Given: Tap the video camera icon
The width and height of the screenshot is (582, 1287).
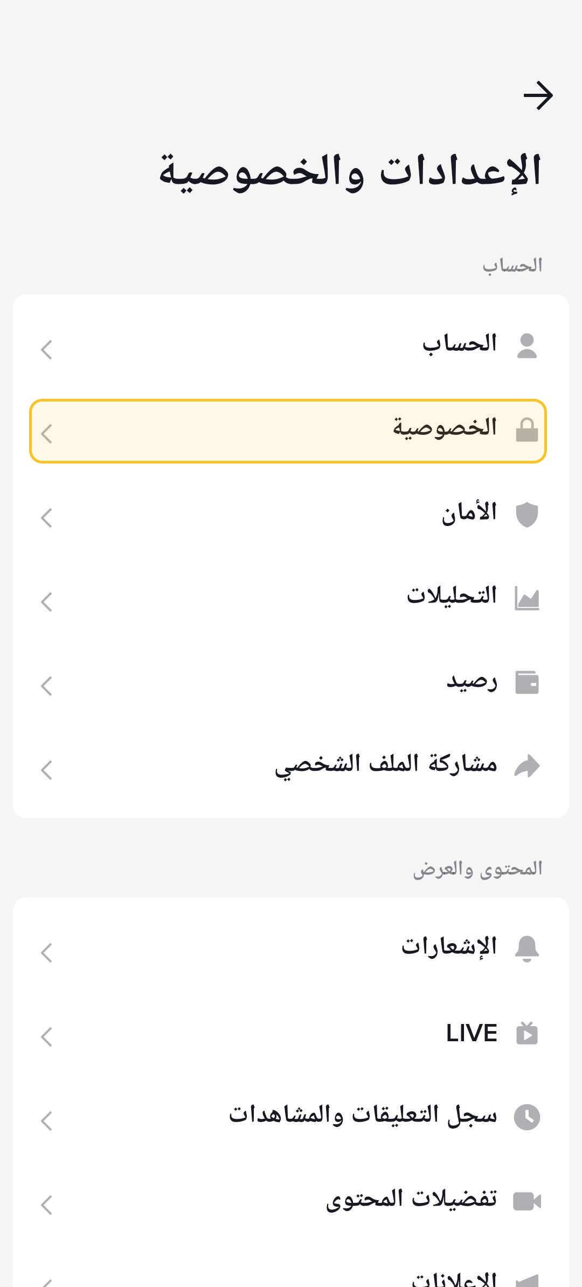Looking at the screenshot, I should [526, 1201].
